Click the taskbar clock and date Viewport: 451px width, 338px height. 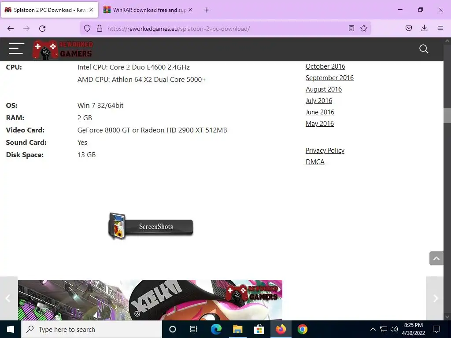[413, 329]
